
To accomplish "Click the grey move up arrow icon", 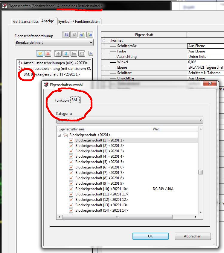I will [x=58, y=54].
